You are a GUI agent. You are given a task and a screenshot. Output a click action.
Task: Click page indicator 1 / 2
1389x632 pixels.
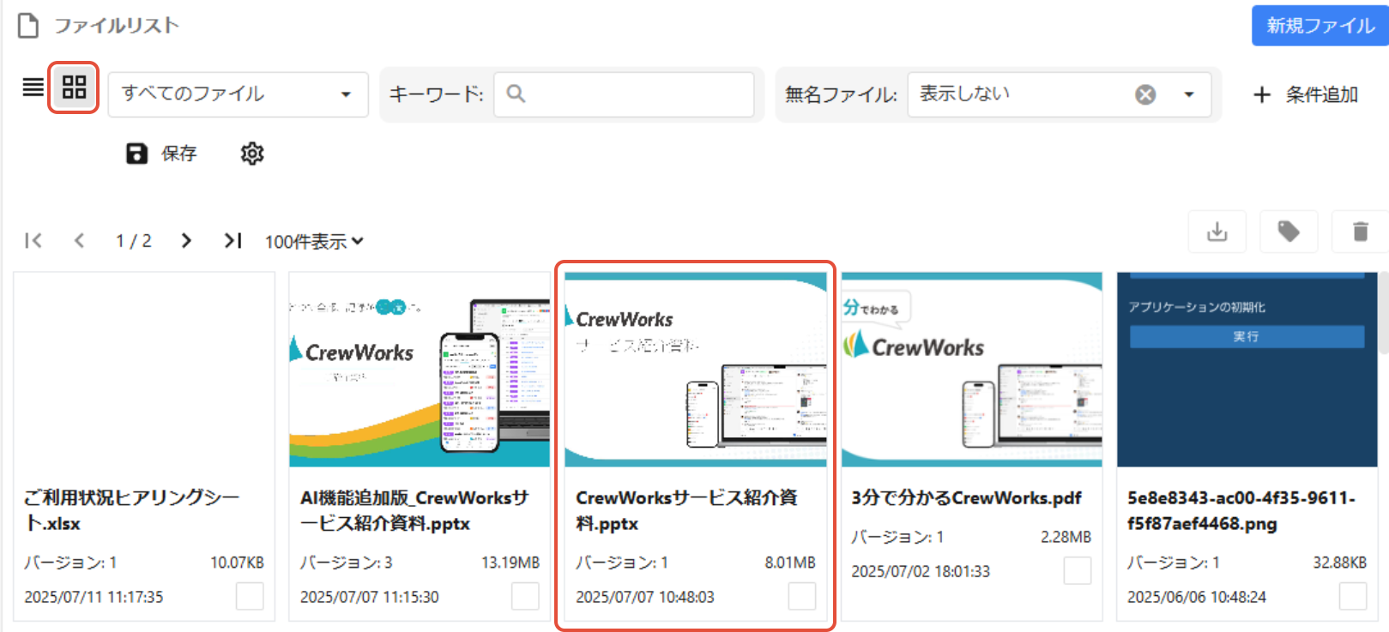tap(134, 241)
